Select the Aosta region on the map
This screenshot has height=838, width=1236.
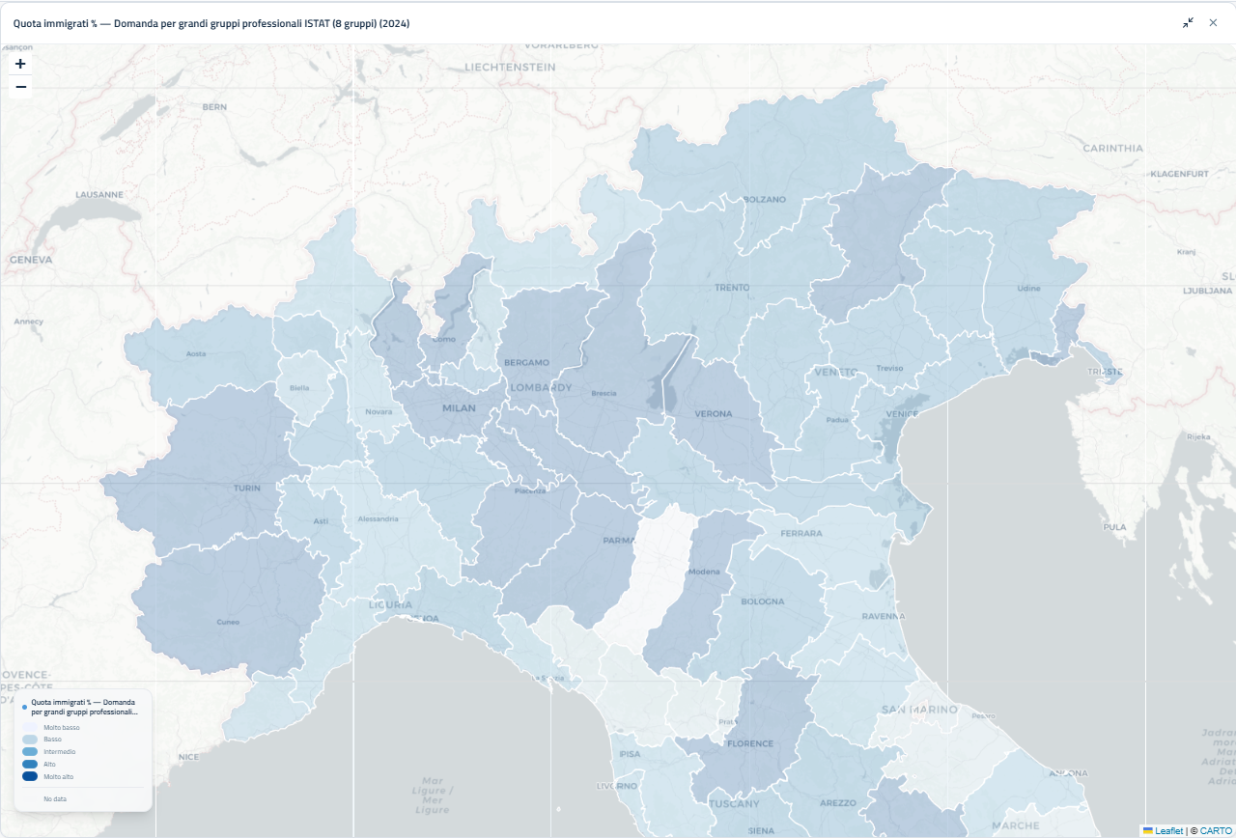click(198, 357)
